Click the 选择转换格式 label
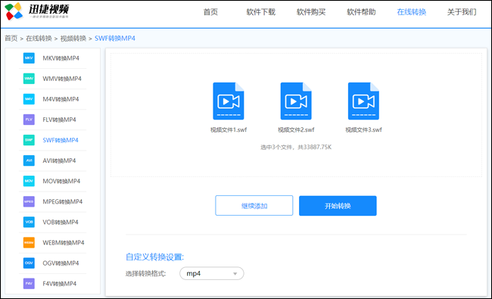This screenshot has height=299, width=492. 145,273
